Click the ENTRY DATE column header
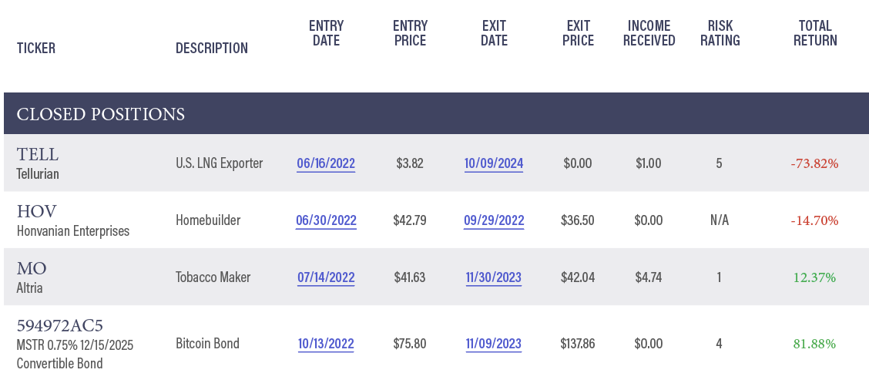This screenshot has height=373, width=869. (327, 33)
